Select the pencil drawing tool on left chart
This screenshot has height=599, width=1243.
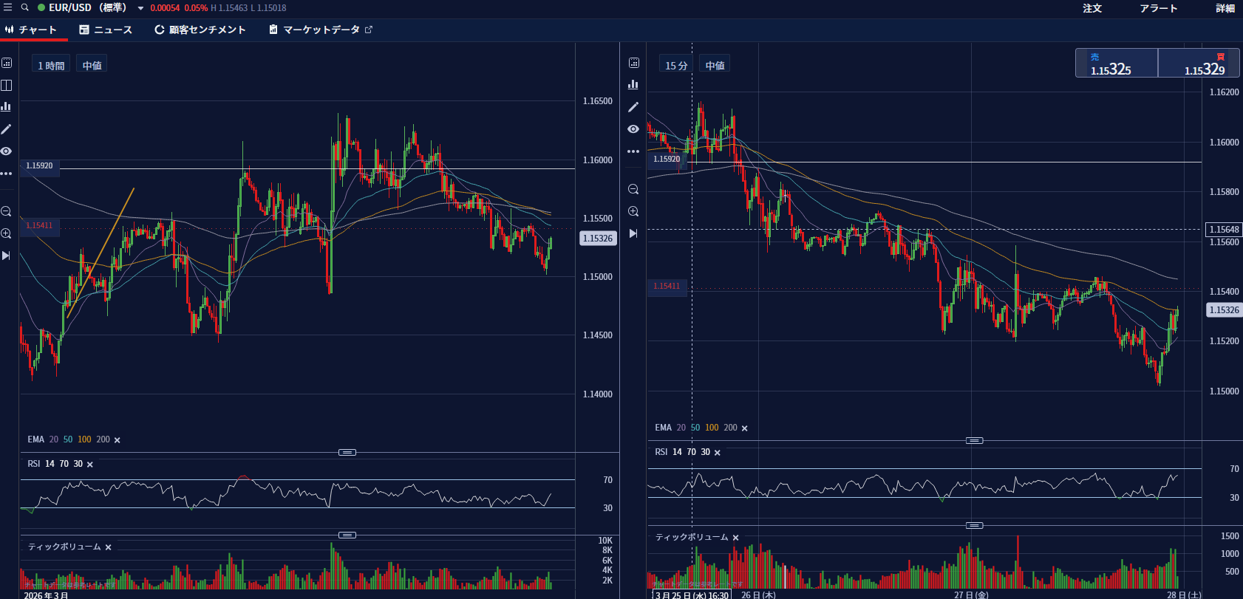coord(7,129)
